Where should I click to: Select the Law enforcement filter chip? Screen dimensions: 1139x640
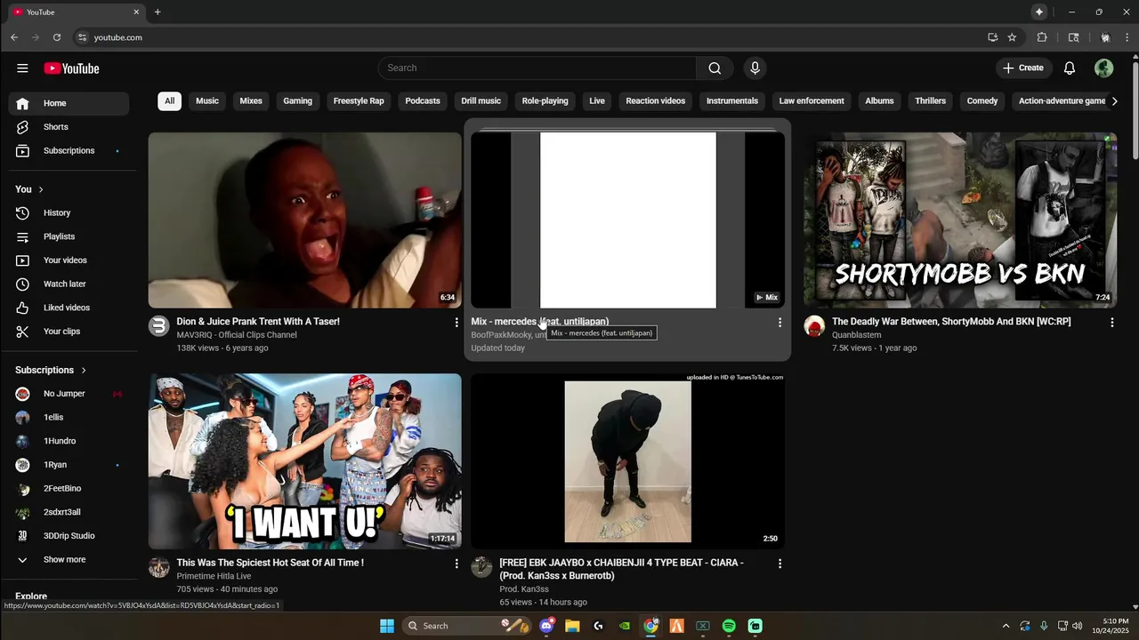[812, 101]
